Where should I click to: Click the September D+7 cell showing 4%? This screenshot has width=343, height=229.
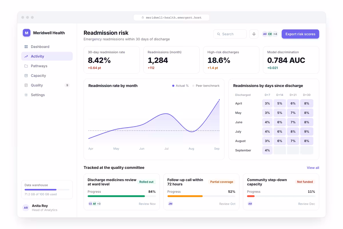(267, 150)
